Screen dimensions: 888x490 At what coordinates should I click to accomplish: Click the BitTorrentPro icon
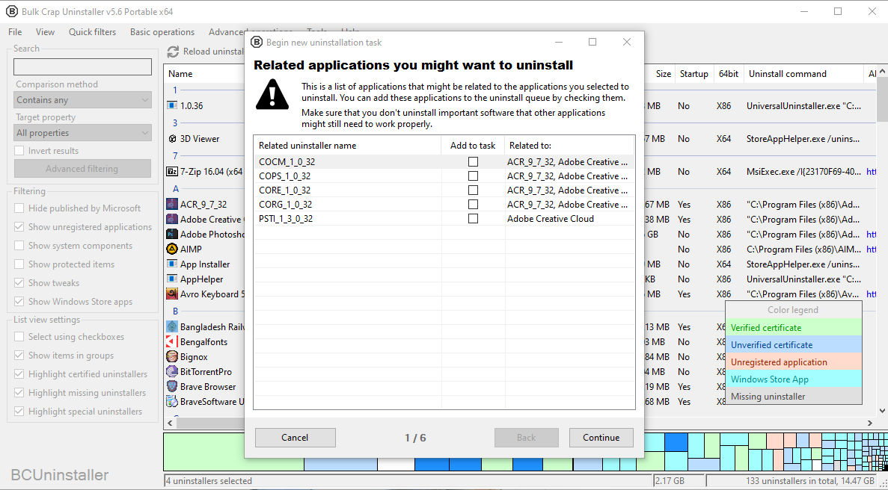click(x=172, y=372)
